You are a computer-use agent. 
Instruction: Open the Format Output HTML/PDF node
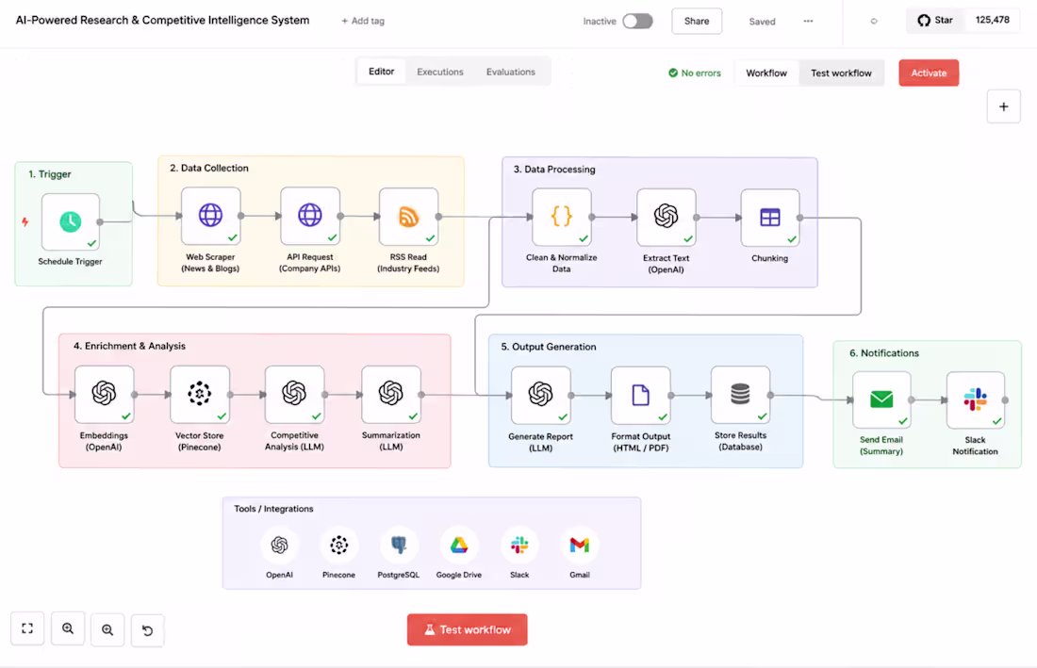tap(641, 395)
